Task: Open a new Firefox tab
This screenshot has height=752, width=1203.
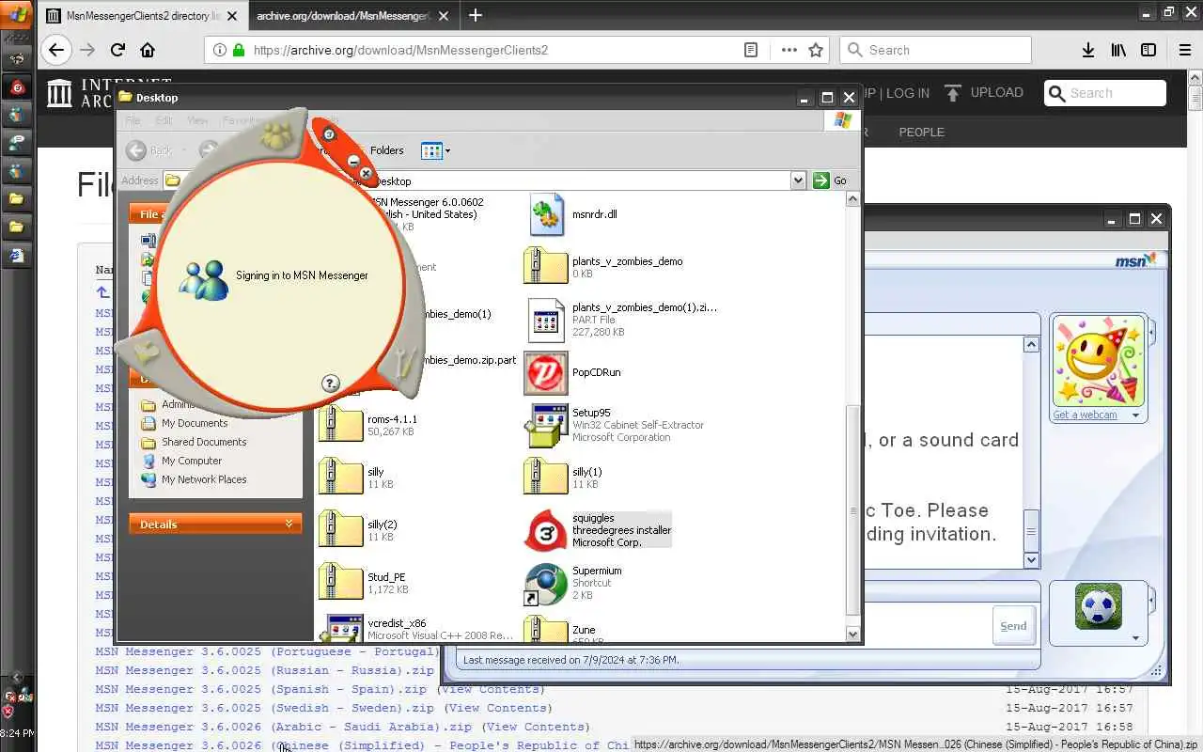Action: coord(476,15)
